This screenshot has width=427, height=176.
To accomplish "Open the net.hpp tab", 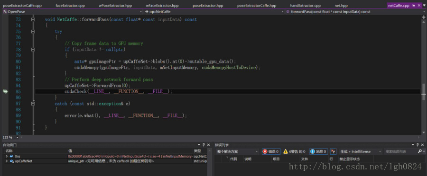I will [x=341, y=5].
